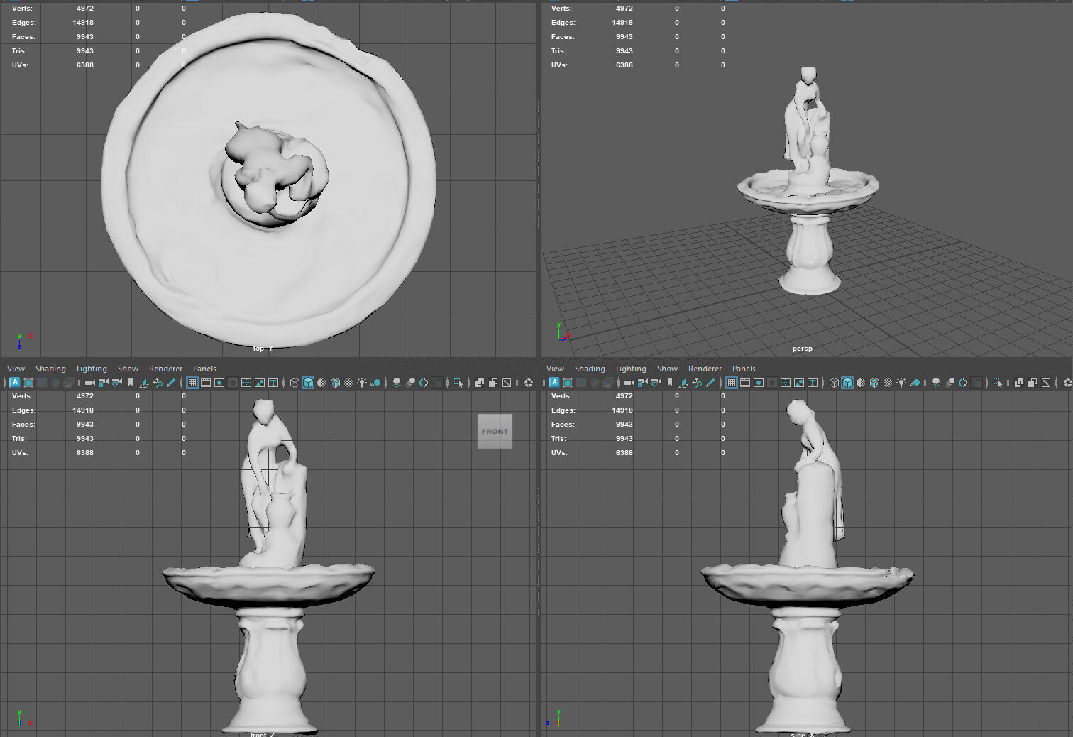Toggle X-Ray Active Components in front panel

[x=493, y=383]
